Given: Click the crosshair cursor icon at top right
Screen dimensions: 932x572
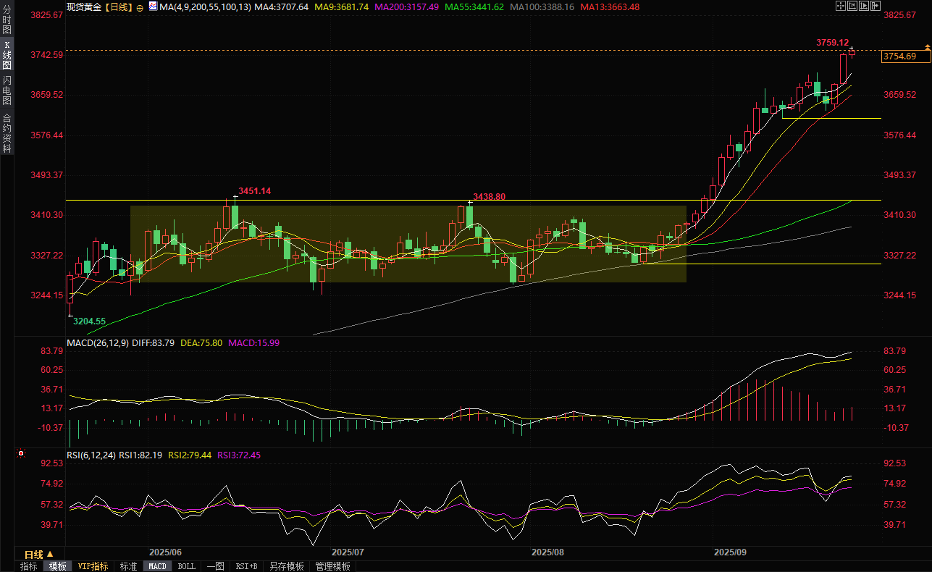Looking at the screenshot, I should tap(841, 6).
